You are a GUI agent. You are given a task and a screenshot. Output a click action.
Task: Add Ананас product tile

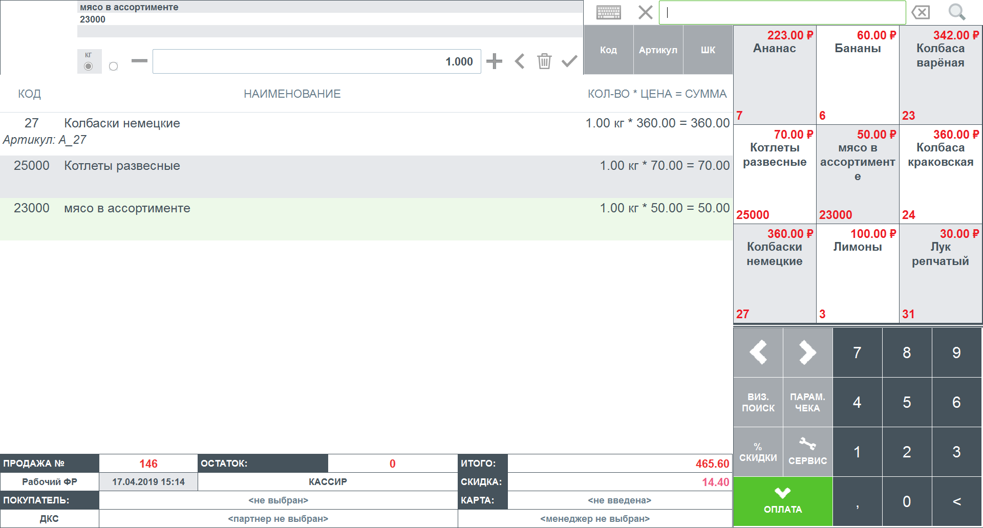coord(775,75)
